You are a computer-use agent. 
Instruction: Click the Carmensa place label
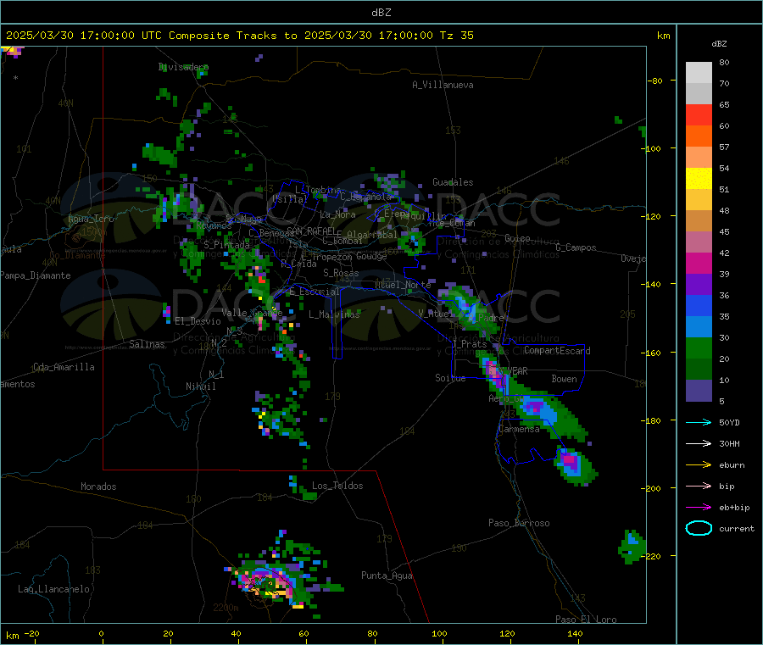click(x=519, y=429)
